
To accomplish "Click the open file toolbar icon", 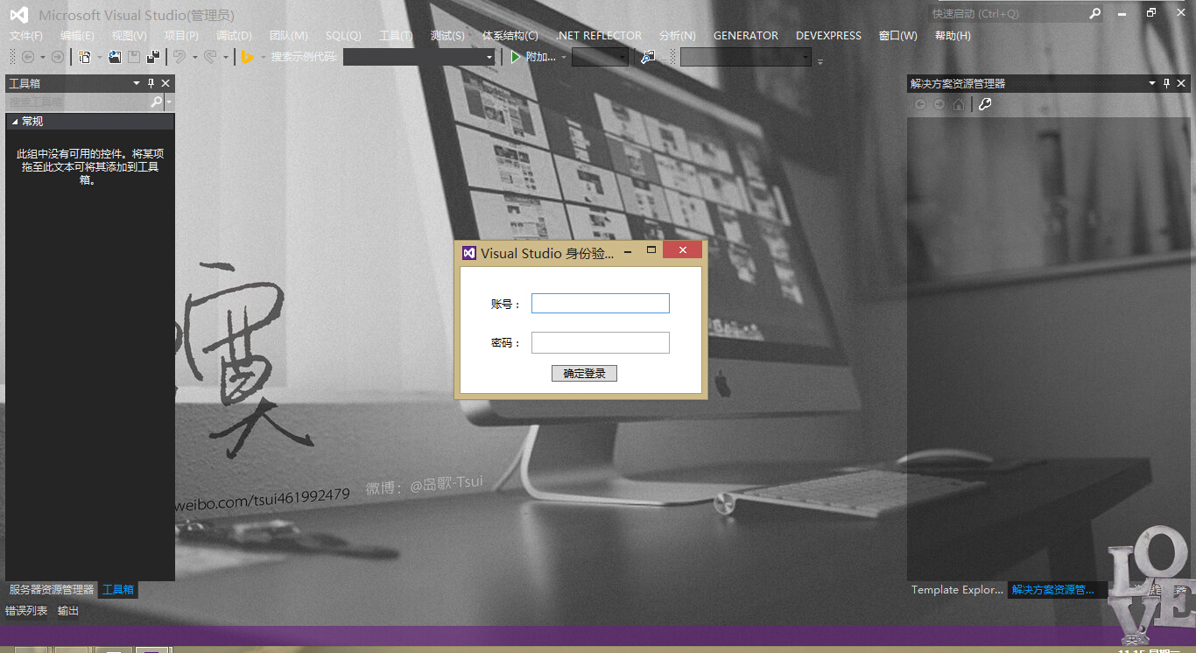I will (115, 57).
